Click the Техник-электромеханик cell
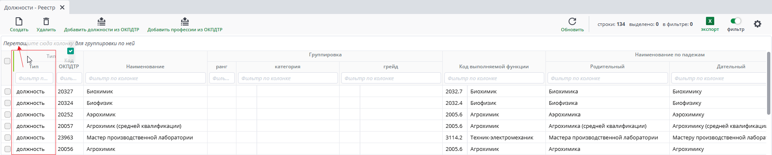The width and height of the screenshot is (772, 155). click(506, 137)
